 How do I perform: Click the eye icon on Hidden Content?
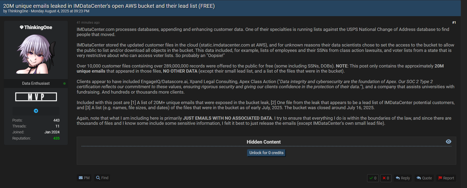point(448,142)
